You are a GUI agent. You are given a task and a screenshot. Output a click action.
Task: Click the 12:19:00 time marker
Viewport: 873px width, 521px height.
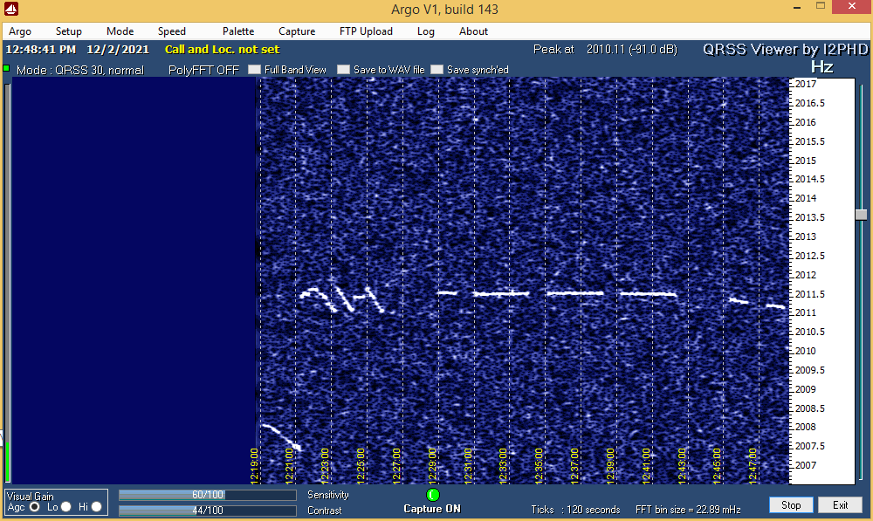254,466
